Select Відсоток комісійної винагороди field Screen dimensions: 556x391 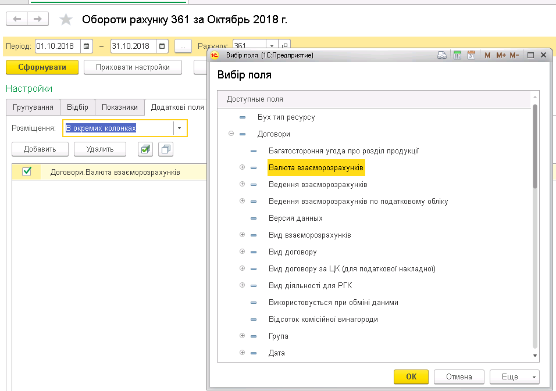[323, 320]
